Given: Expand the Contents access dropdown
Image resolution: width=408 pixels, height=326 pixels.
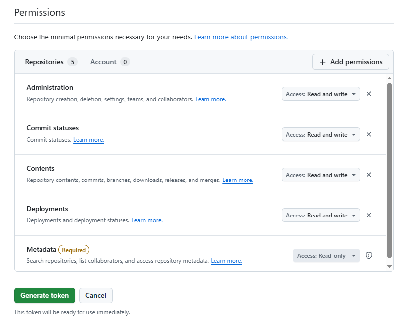Looking at the screenshot, I should (x=321, y=175).
